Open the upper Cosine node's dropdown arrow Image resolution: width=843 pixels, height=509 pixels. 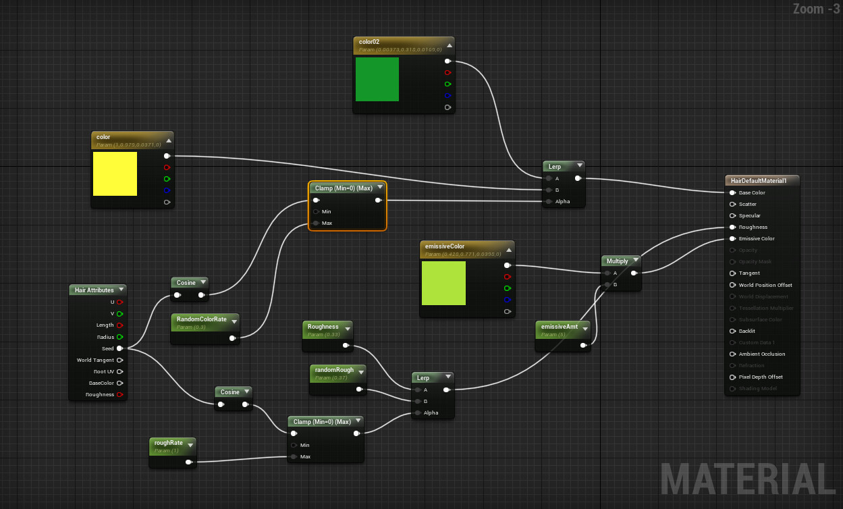tap(203, 283)
